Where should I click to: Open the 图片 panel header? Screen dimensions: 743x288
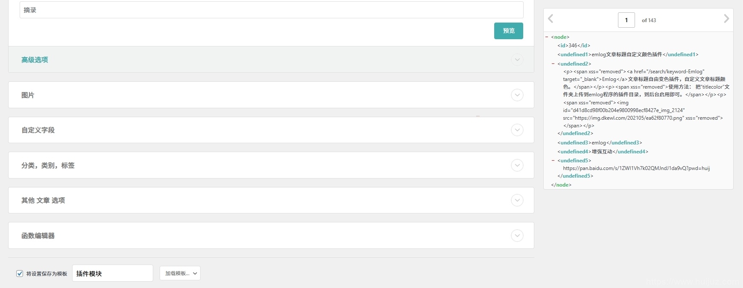click(271, 95)
